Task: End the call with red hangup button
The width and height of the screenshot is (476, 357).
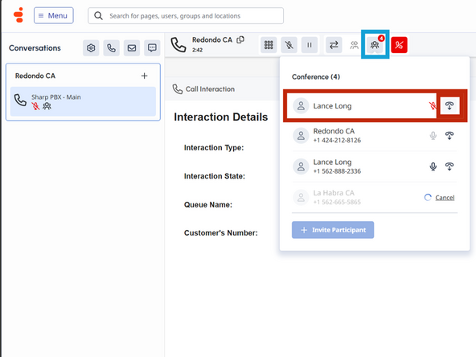Action: click(399, 45)
